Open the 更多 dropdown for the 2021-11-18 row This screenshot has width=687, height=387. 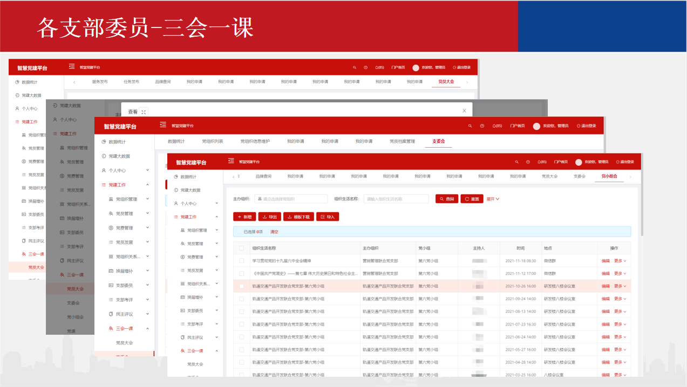pos(620,260)
